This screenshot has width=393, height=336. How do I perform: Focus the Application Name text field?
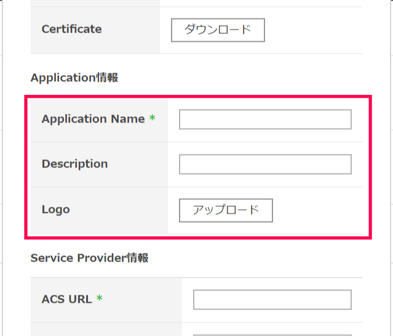(x=265, y=119)
